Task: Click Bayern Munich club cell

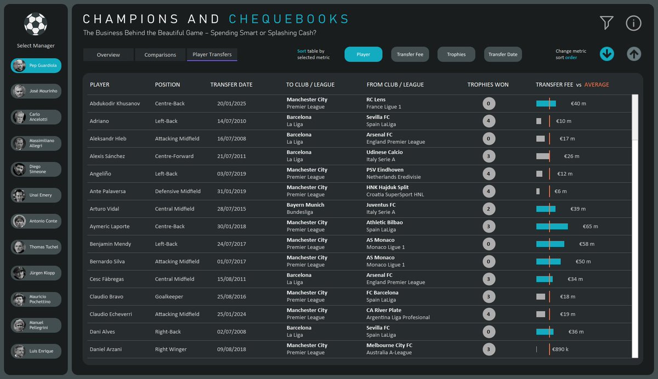Action: [305, 205]
